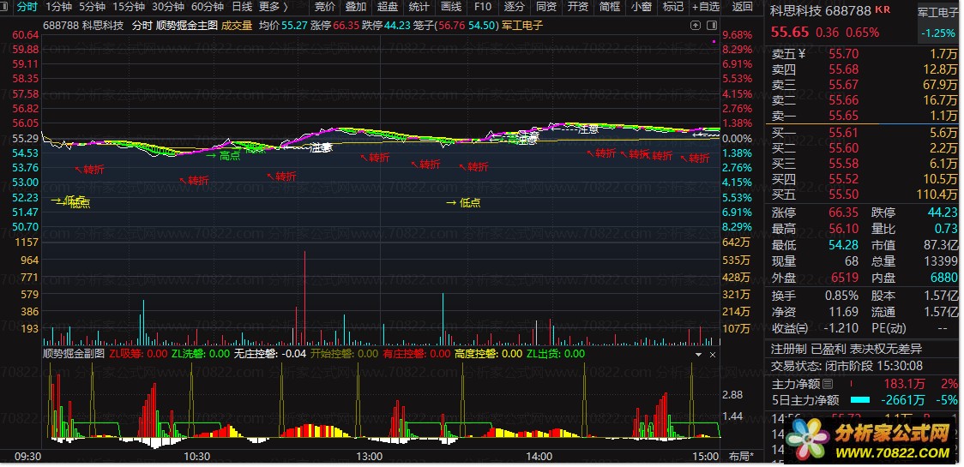This screenshot has height=467, width=964.
Task: Toggle the 小窗 small window view
Action: [642, 7]
